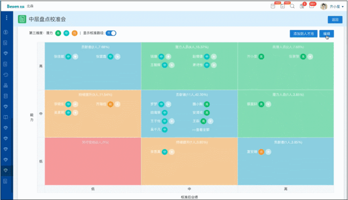348x200 pixels.
Task: Open the clipboard icon with badge 5
Action: tap(302, 6)
